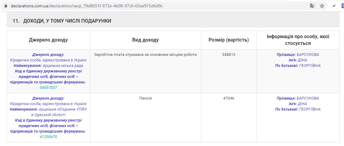Click the salary amount 348815
Screen dimensions: 344x146
(x=229, y=55)
